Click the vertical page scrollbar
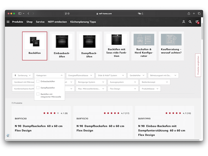Image resolution: width=208 pixels, height=156 pixels. (202, 31)
